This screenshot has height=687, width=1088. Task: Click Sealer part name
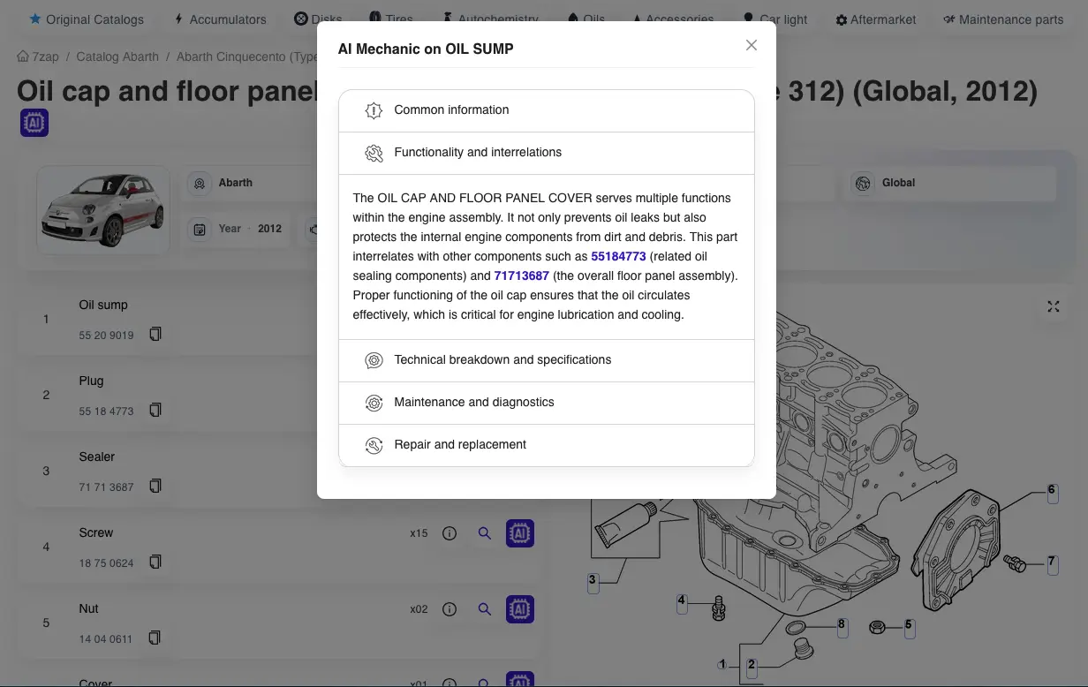(97, 457)
